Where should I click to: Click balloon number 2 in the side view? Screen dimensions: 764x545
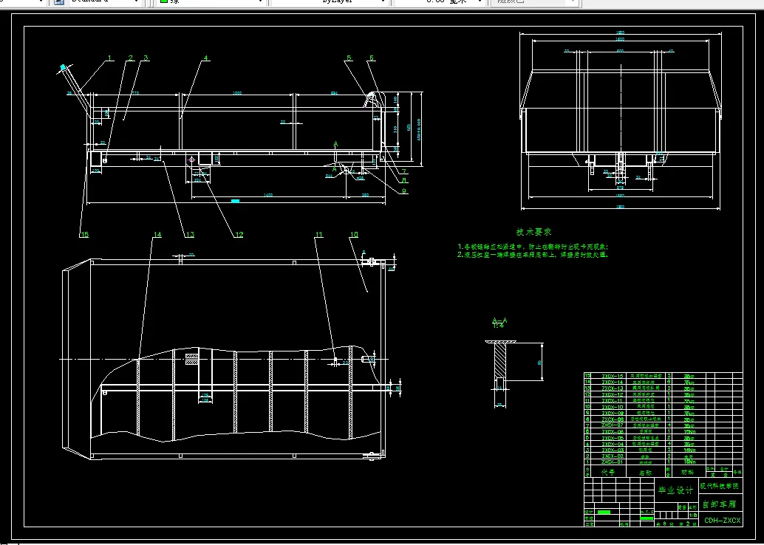130,58
